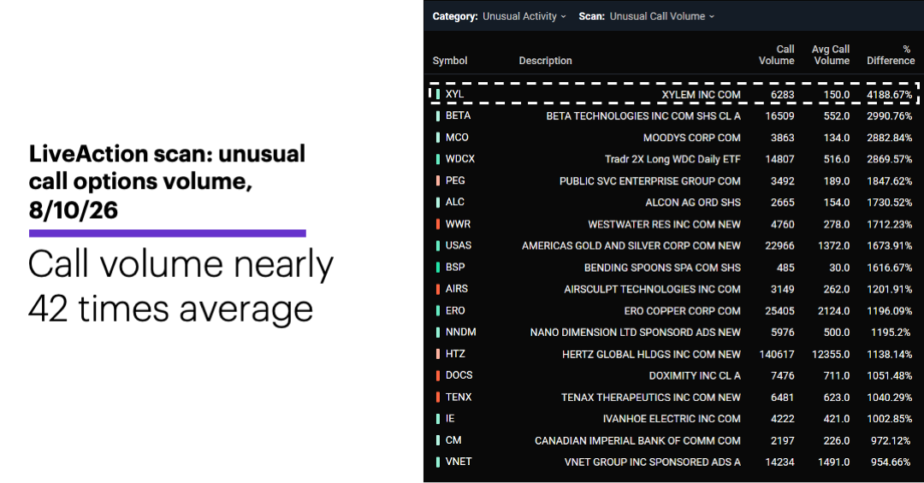Click the green indicator bar beside XYL

pyautogui.click(x=438, y=94)
